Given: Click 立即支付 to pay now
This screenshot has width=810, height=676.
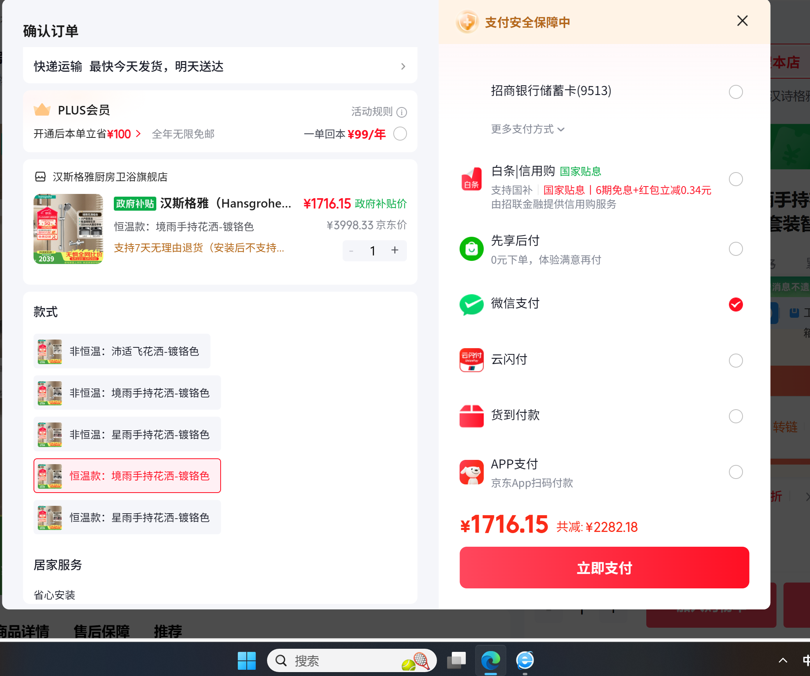Looking at the screenshot, I should coord(604,567).
